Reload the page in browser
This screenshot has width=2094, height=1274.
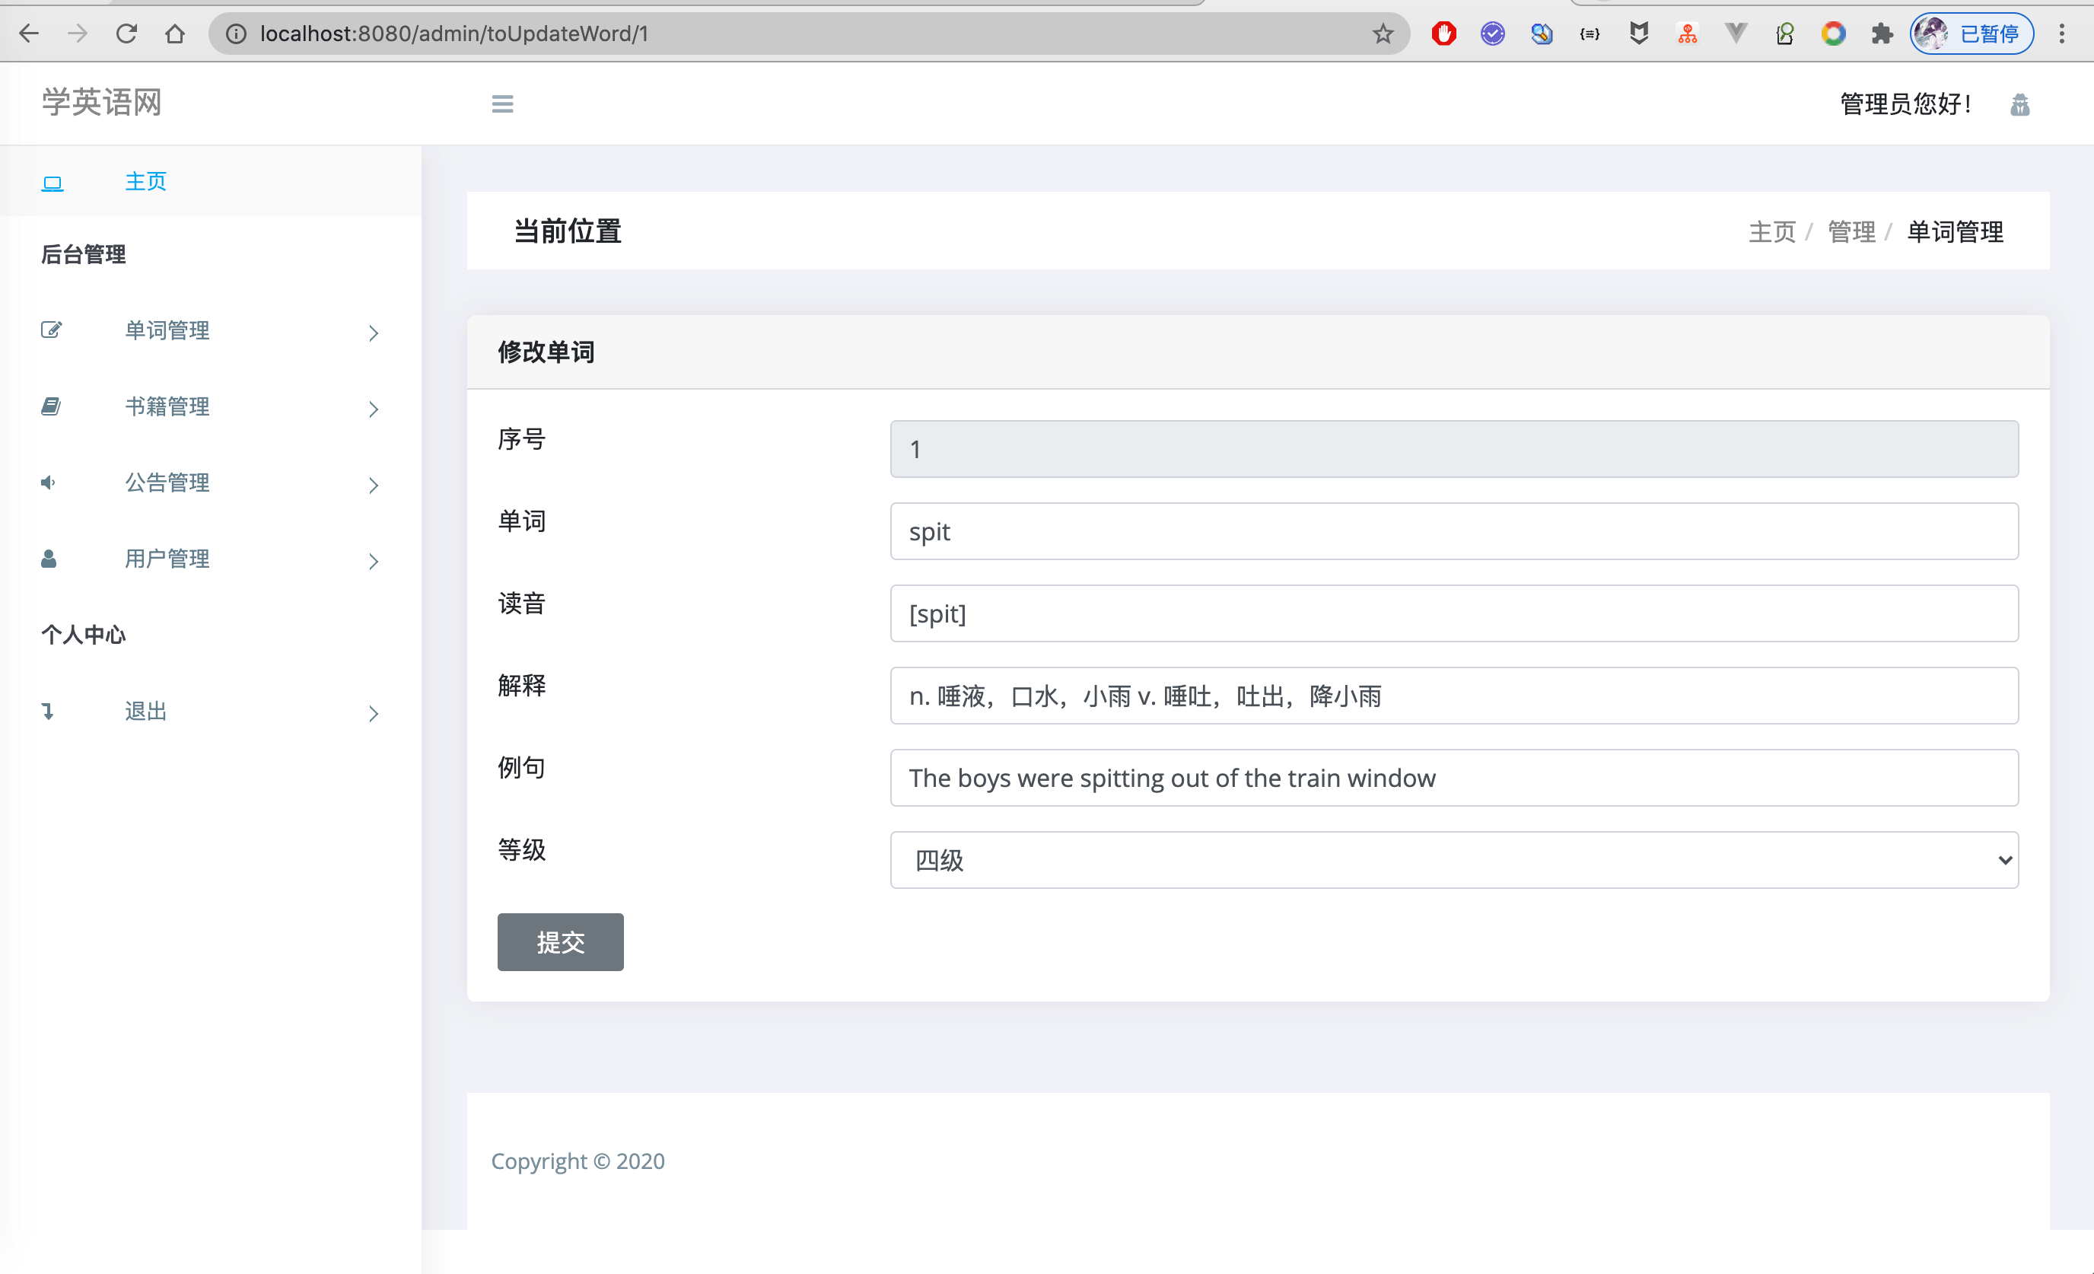(x=126, y=34)
